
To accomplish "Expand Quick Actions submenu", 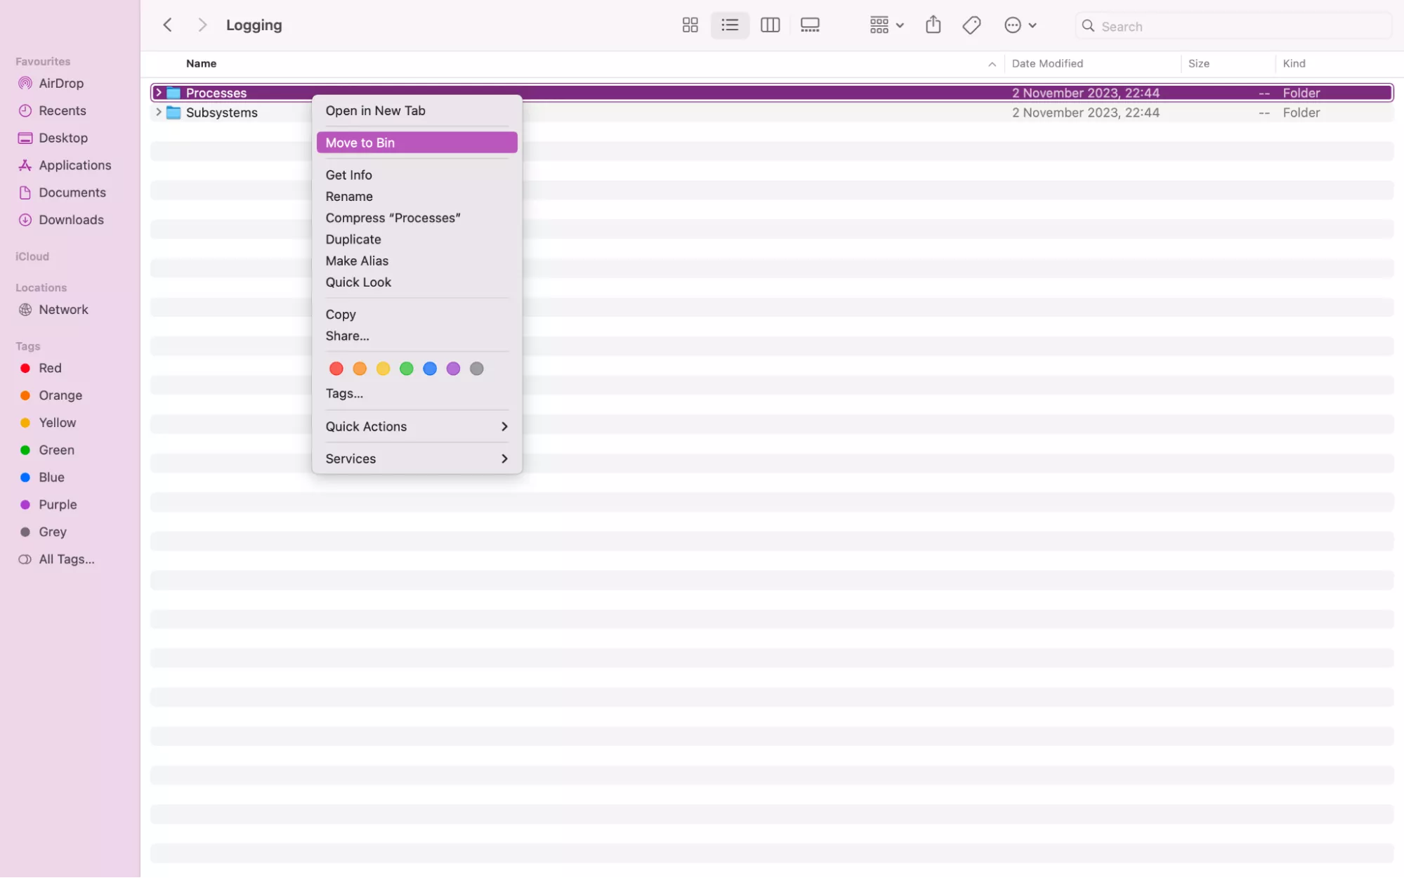I will pyautogui.click(x=416, y=426).
